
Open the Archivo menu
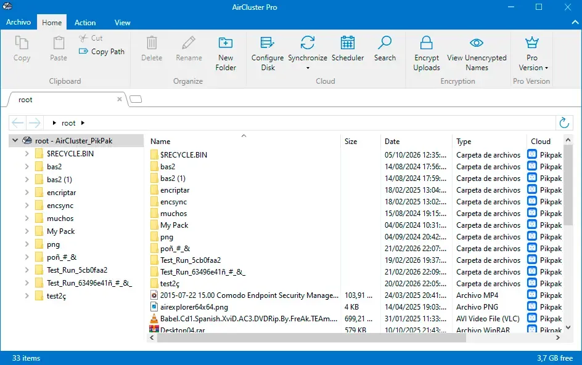pyautogui.click(x=18, y=22)
